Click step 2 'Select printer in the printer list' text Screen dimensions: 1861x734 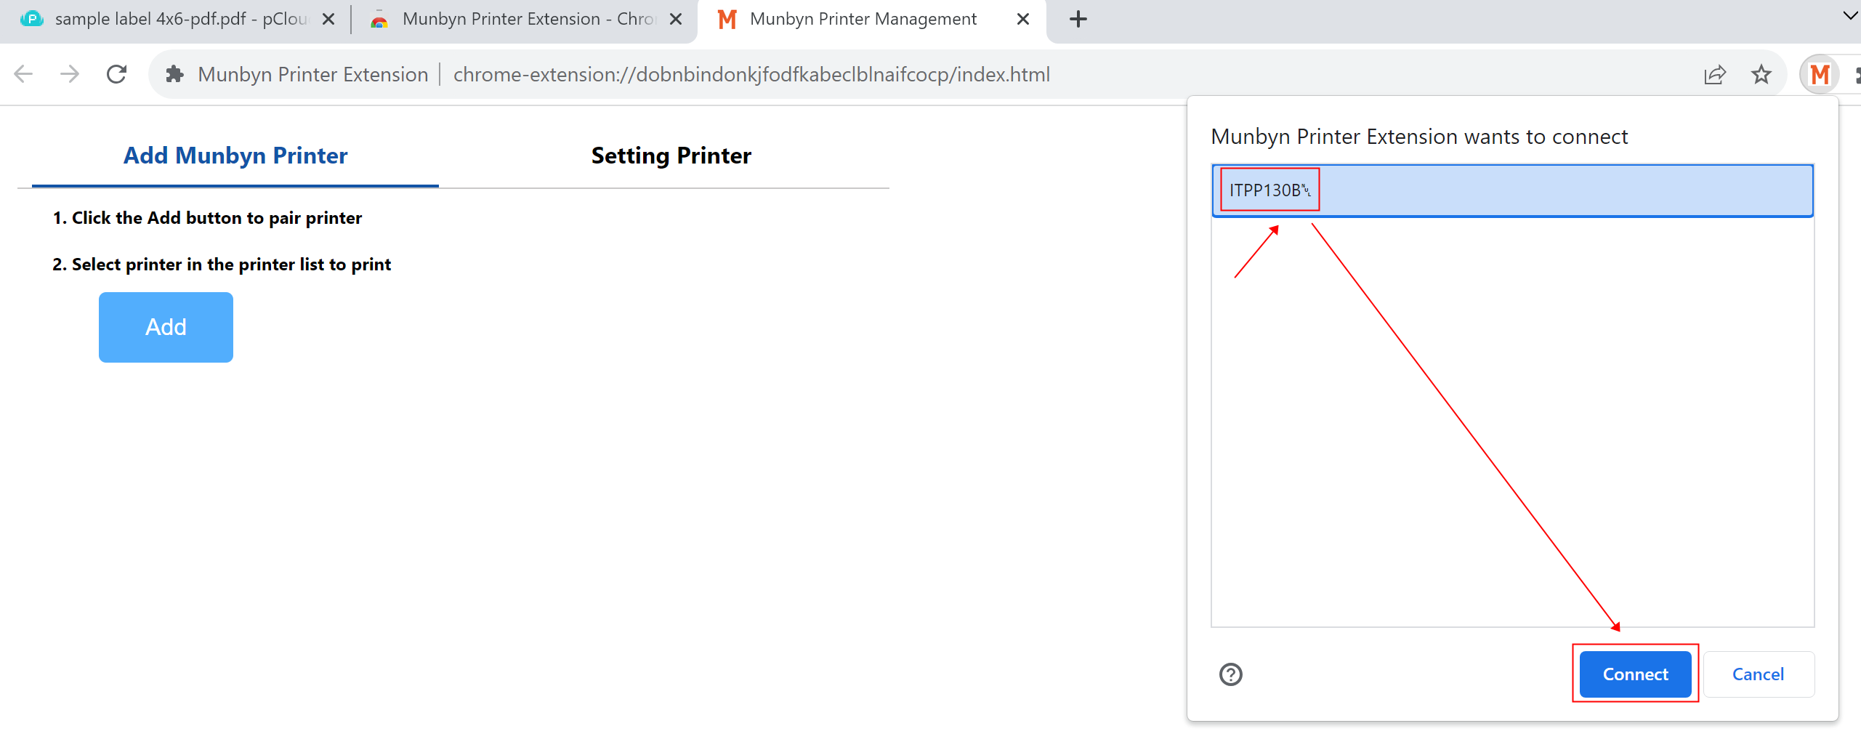222,265
